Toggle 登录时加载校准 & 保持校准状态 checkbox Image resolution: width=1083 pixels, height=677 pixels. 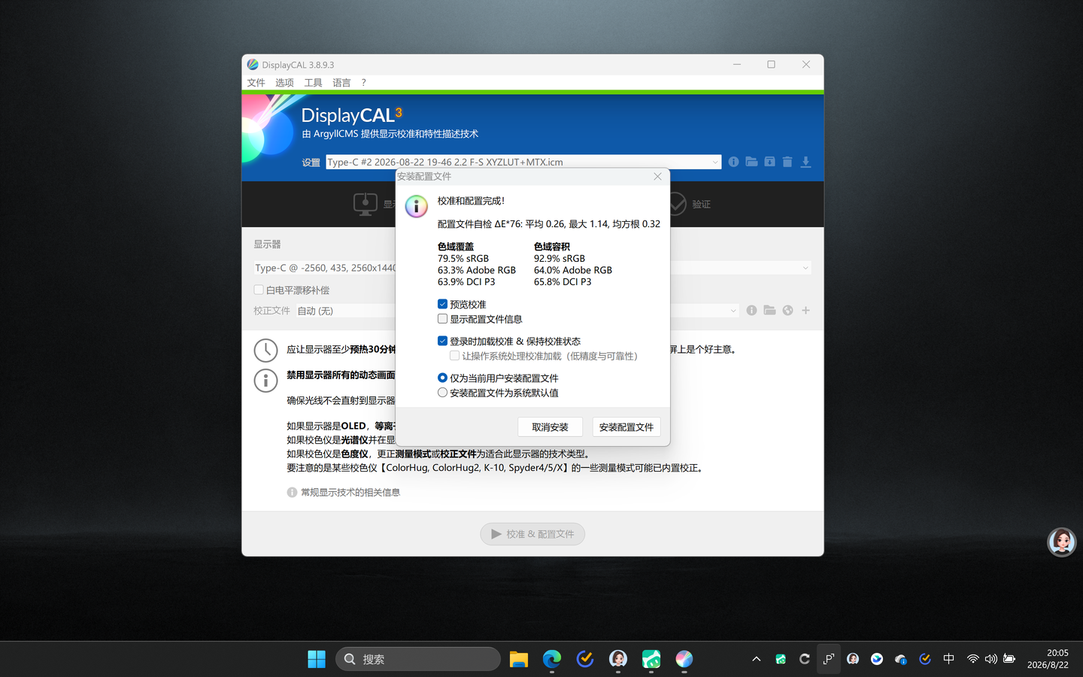coord(442,341)
